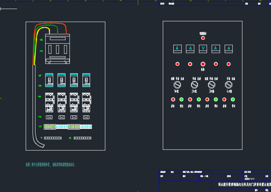
Task: Click the pump 4 selector switch knob
Action: (229, 85)
